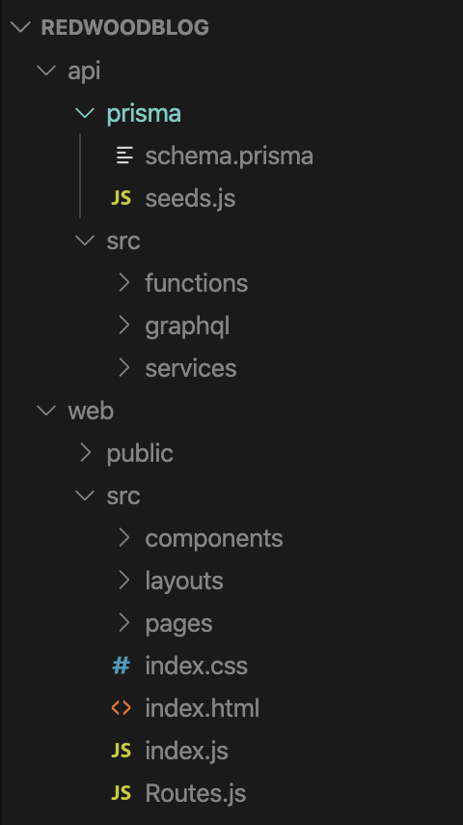
Task: Expand the functions folder chevron
Action: [124, 283]
